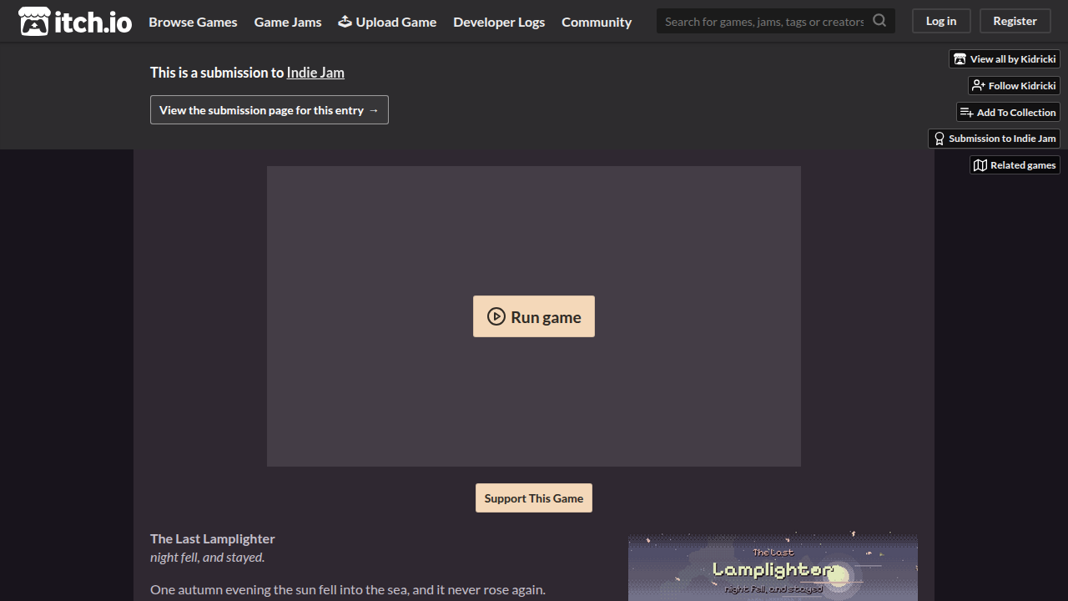Open the Lamplighter cover image thumbnail
Screen dimensions: 1068x601
click(x=773, y=568)
